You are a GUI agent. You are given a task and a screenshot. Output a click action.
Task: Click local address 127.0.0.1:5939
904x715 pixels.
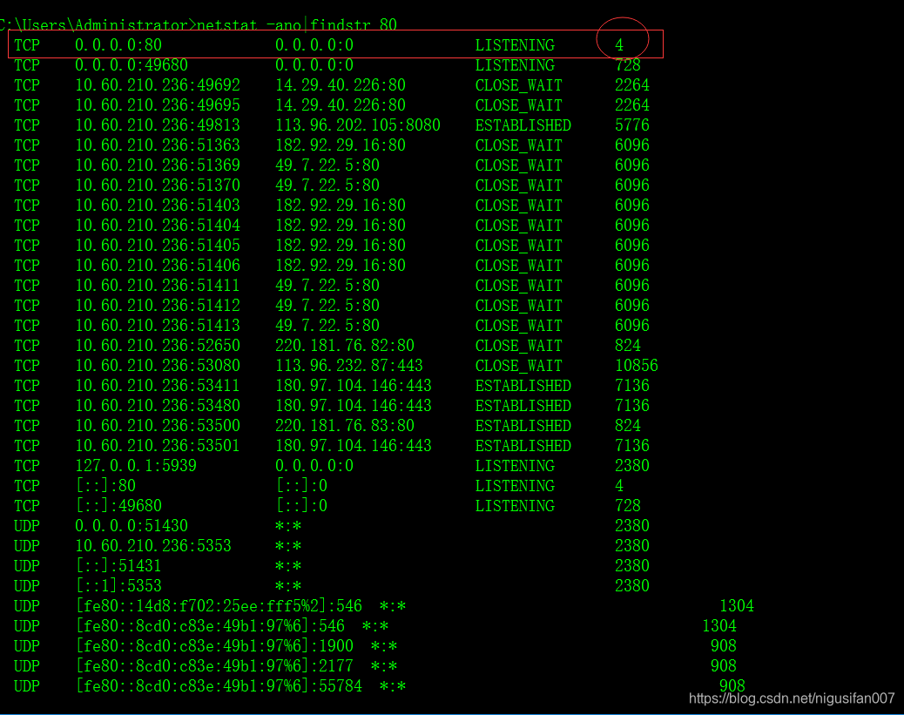click(x=136, y=466)
